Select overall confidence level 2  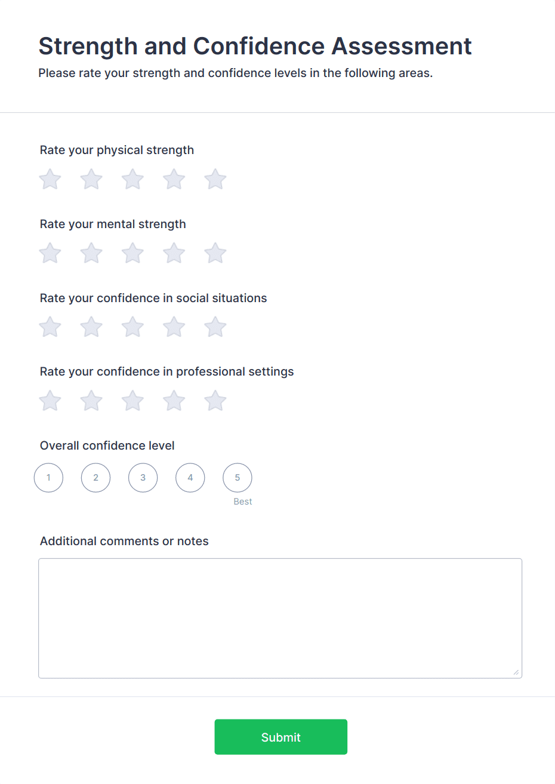click(x=95, y=478)
